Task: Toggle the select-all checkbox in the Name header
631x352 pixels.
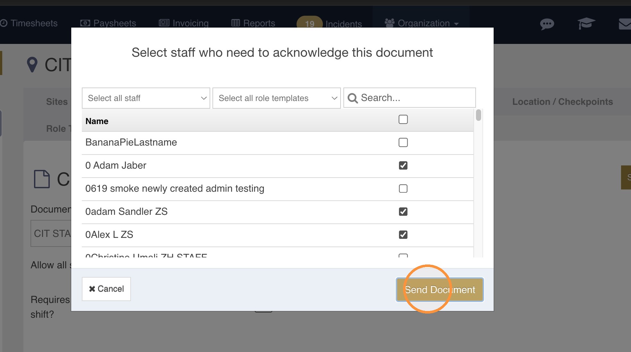Action: (x=403, y=119)
